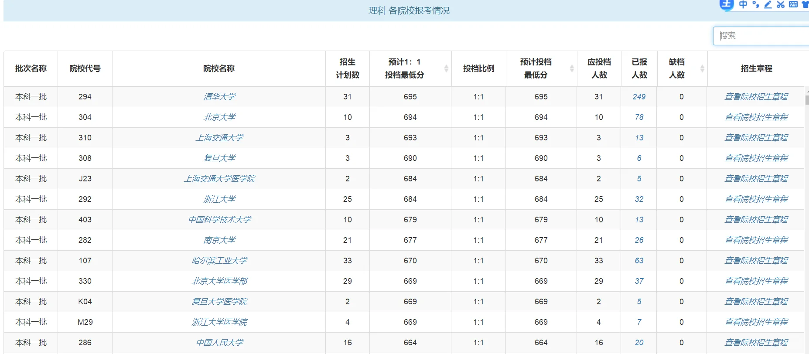The width and height of the screenshot is (809, 354).
Task: View 查看院校招生章程 for 南京大学
Action: [756, 240]
